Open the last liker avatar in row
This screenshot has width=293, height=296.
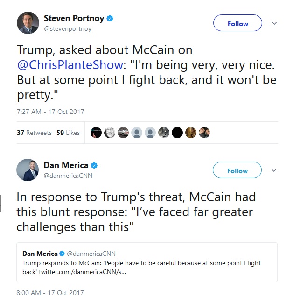point(204,133)
